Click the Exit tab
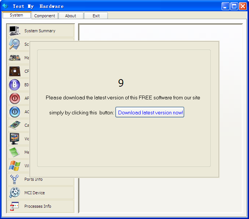The height and width of the screenshot is (219, 249). (x=96, y=16)
